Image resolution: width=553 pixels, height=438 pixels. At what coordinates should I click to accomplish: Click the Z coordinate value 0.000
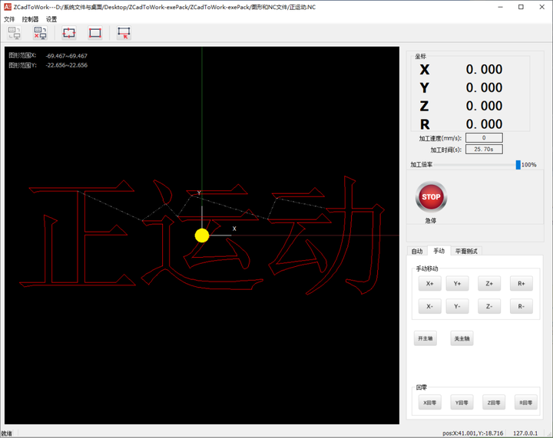coord(484,106)
